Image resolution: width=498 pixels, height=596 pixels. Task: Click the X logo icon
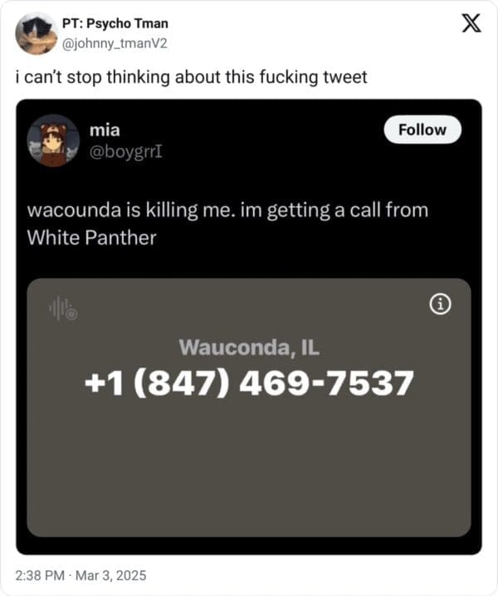(x=471, y=23)
